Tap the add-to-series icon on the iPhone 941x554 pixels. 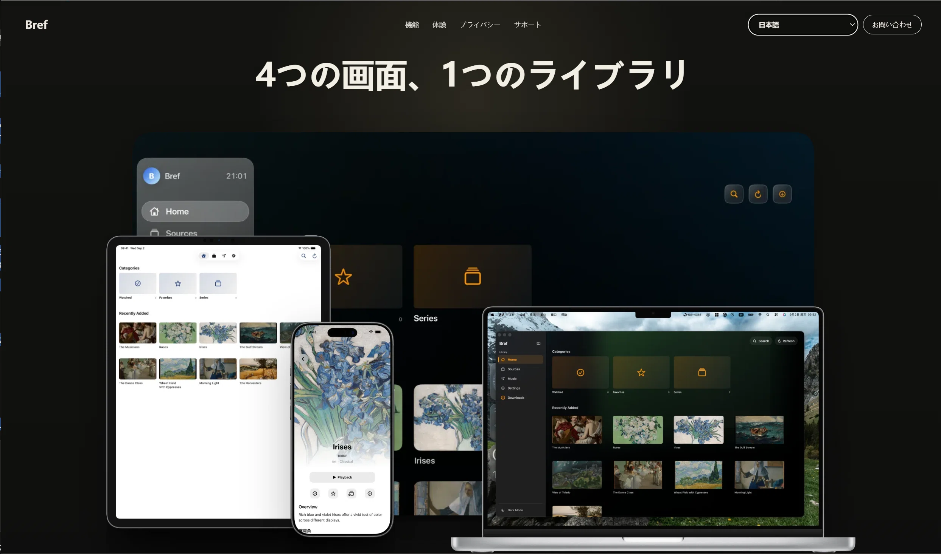[352, 494]
